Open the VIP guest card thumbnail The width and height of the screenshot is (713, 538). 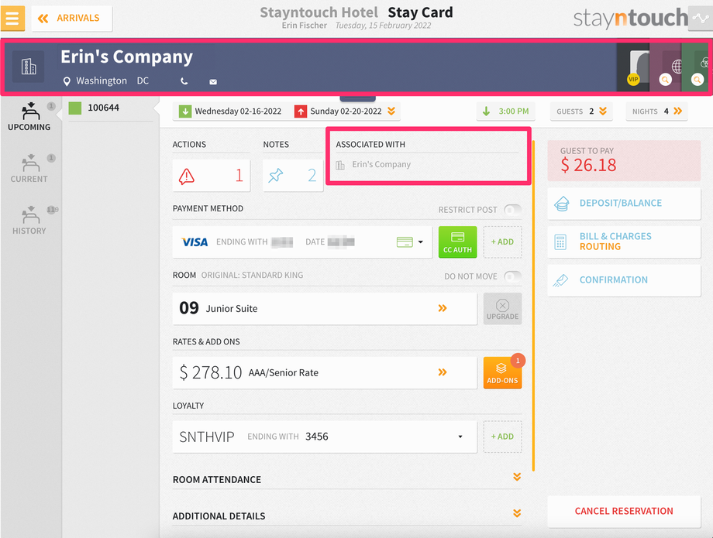click(634, 67)
